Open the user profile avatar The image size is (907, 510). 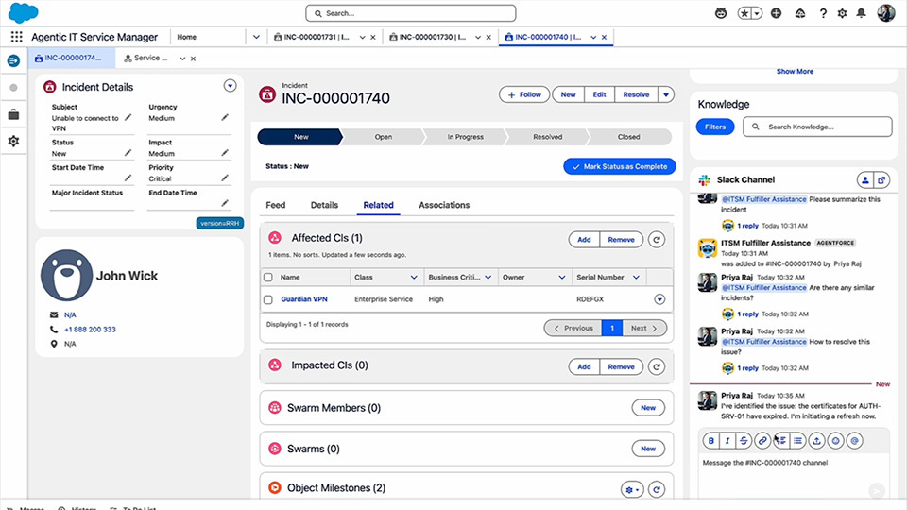(886, 12)
